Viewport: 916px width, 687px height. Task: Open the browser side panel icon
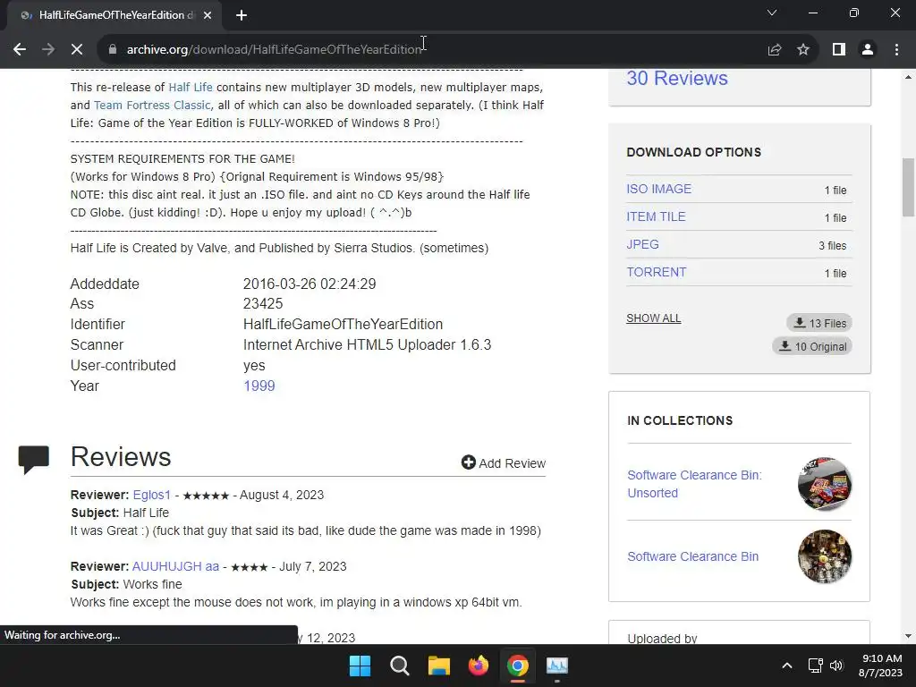click(x=839, y=50)
